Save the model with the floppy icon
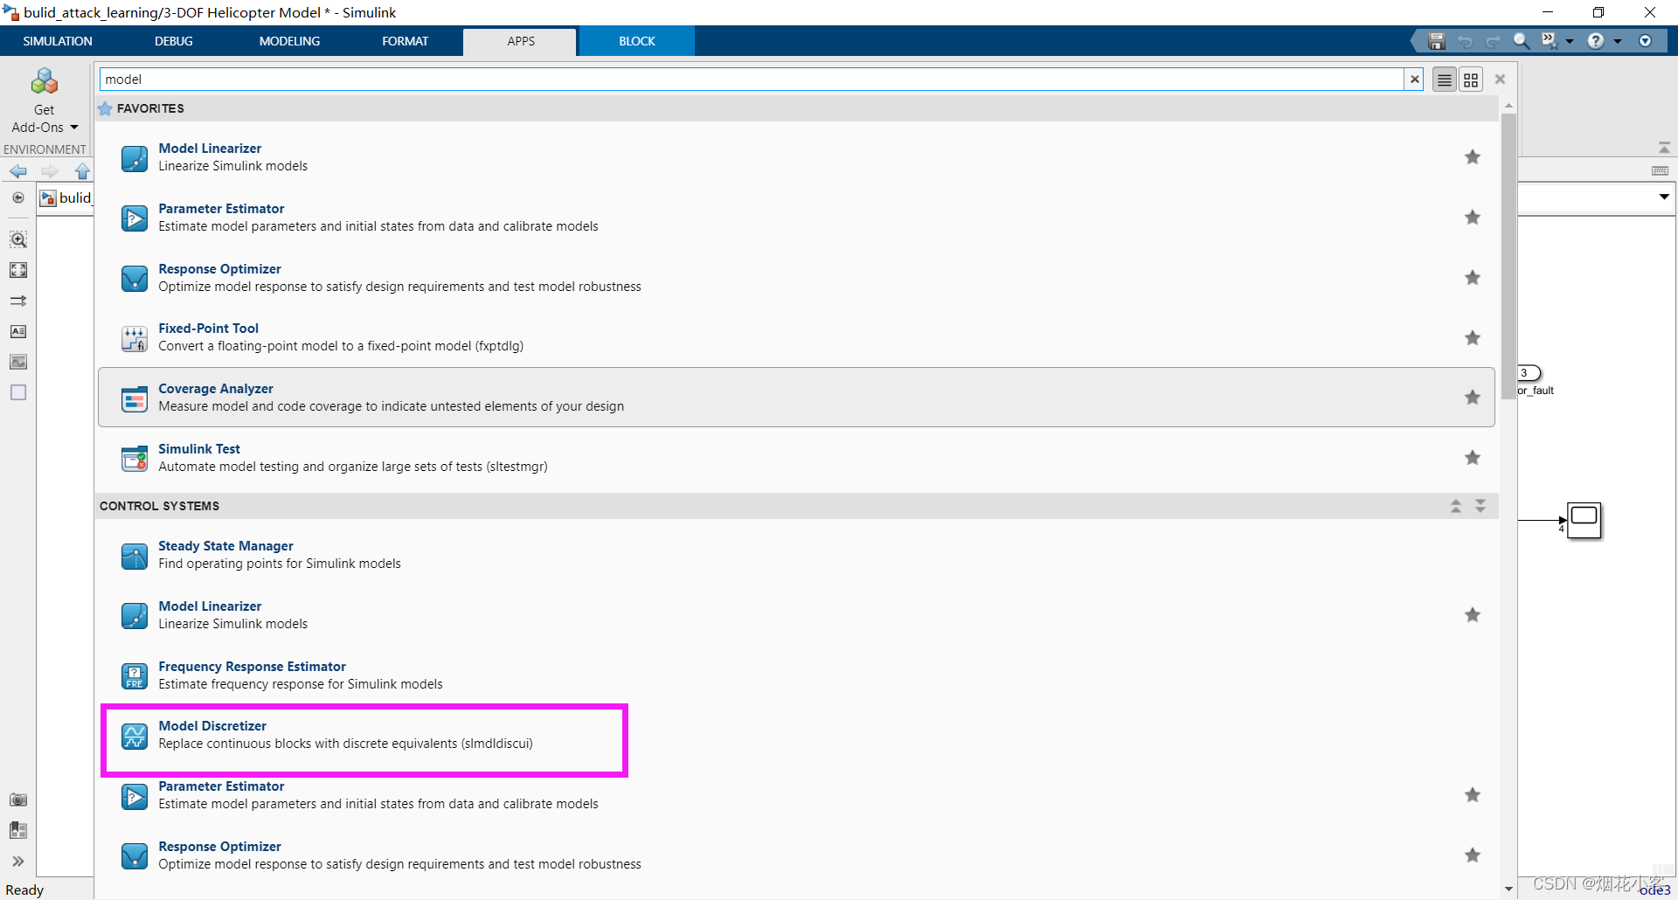 click(1436, 41)
